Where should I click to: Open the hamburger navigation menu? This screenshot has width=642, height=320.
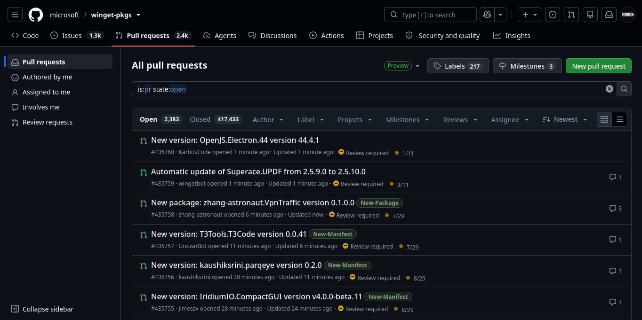(x=15, y=15)
